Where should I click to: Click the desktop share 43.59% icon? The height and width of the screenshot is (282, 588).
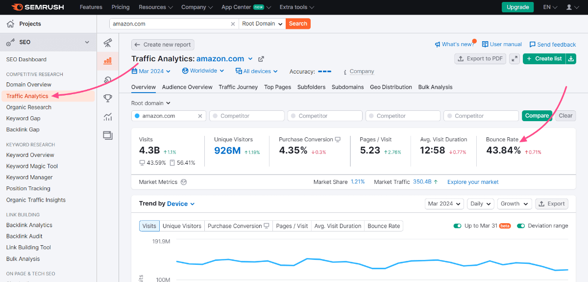[142, 163]
